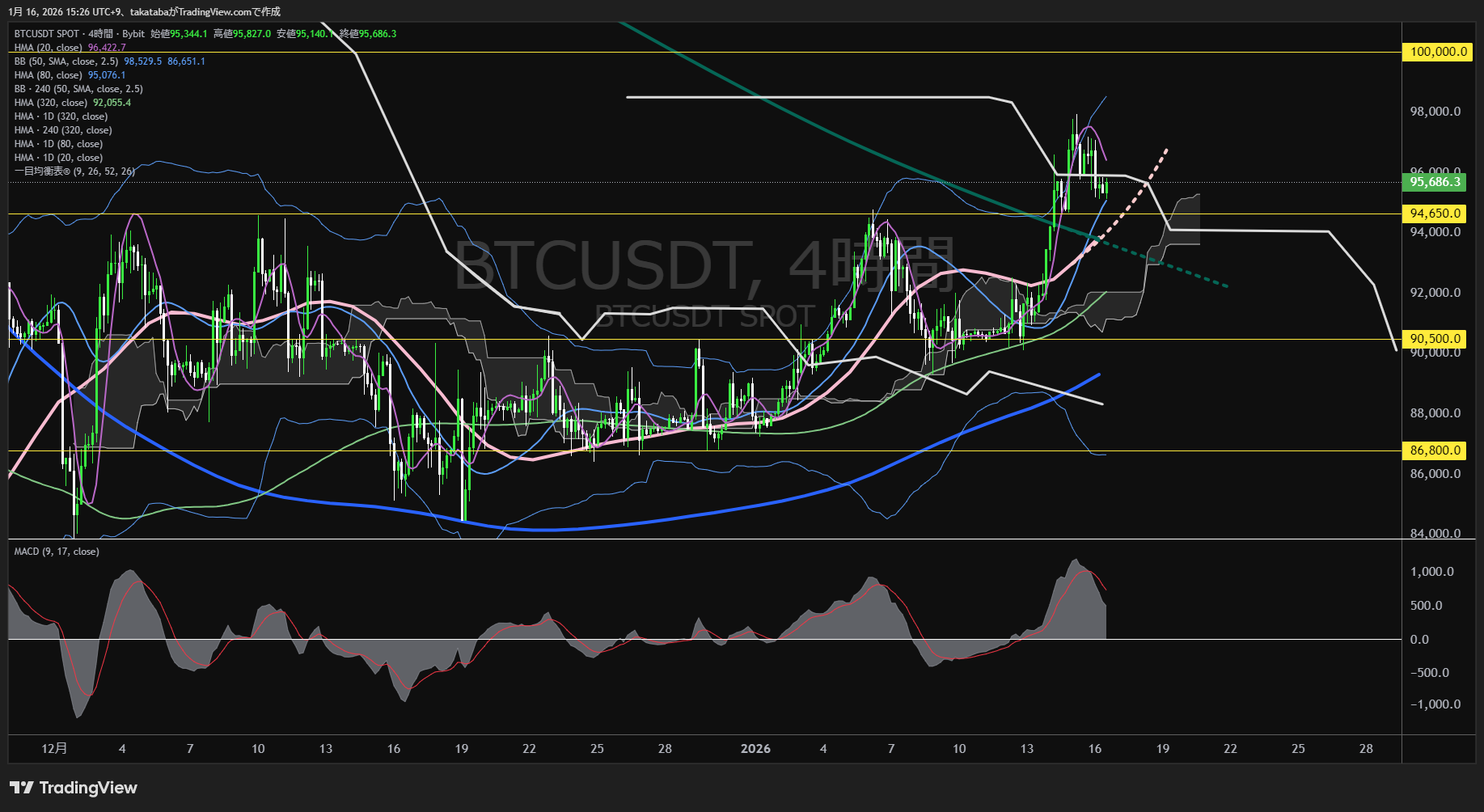Screen dimensions: 1484x812
Task: Select the 94,650.0 horizontal line price label
Action: [1435, 214]
